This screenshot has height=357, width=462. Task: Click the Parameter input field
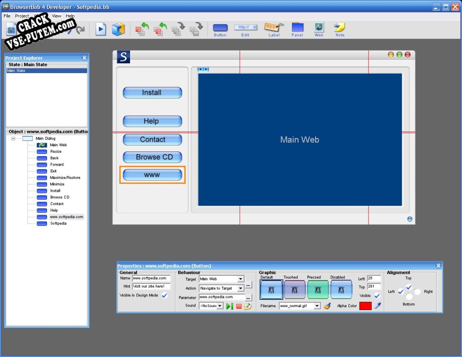tap(222, 297)
